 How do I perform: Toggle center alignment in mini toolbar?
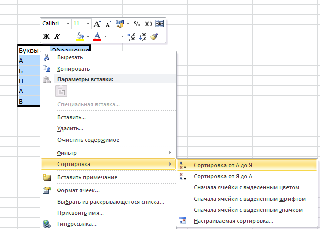click(x=68, y=37)
